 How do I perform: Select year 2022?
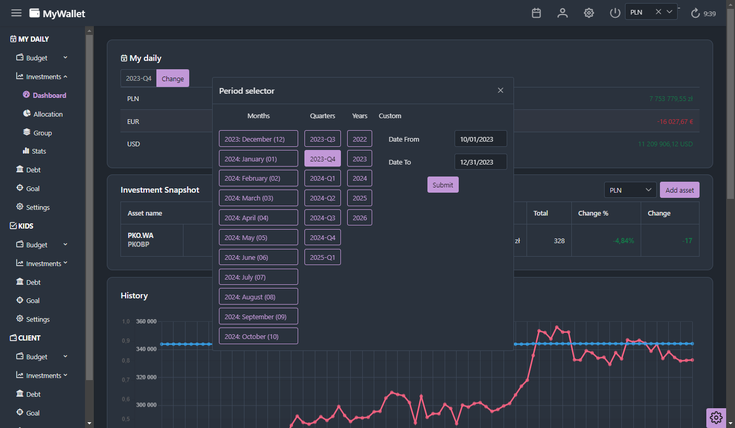pos(360,139)
